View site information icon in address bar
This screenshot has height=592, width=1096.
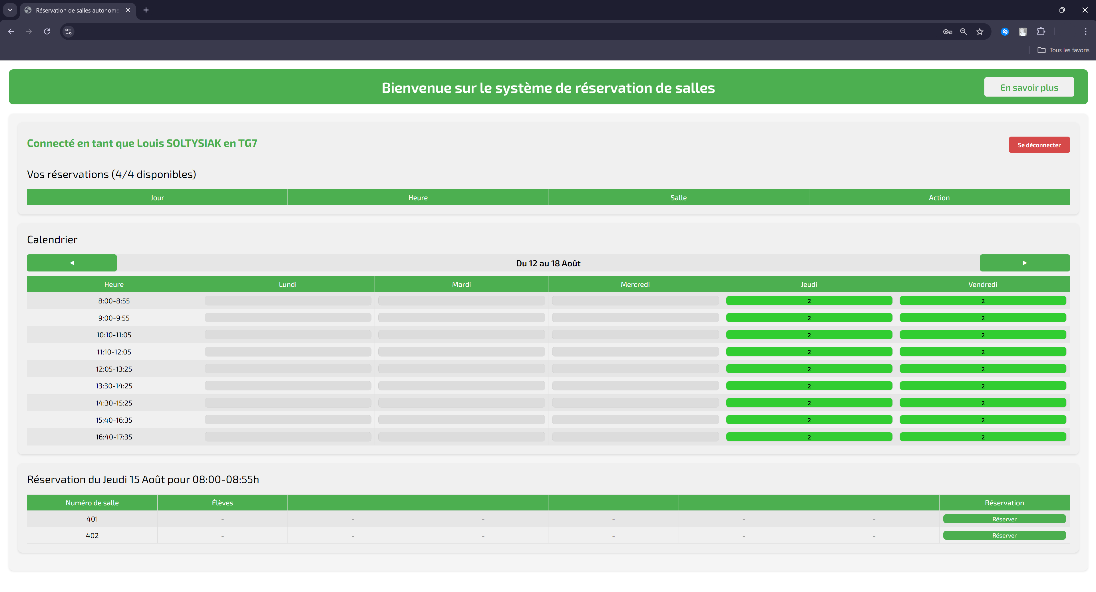tap(69, 31)
